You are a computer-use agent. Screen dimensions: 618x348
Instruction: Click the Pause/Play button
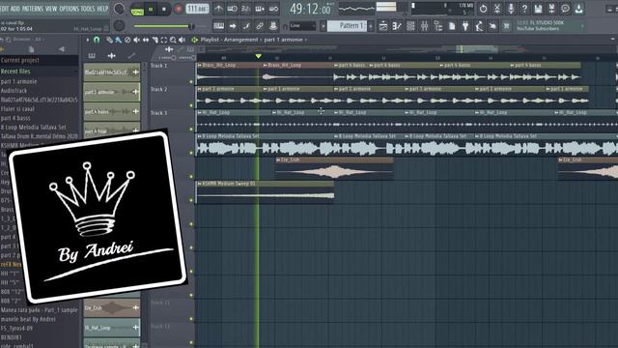[151, 9]
